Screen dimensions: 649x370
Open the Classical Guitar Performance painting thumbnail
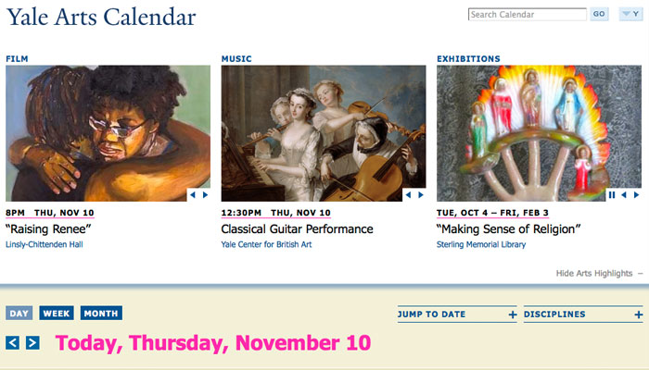(x=324, y=133)
